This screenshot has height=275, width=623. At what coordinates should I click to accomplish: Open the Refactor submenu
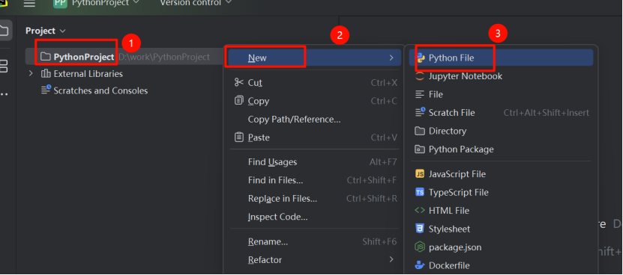click(315, 260)
